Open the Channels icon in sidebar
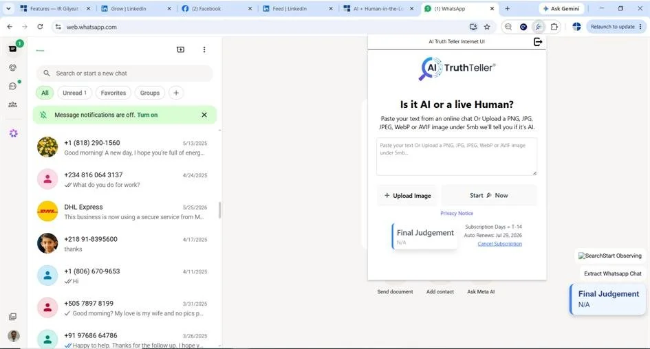Screen dimensions: 650x349 click(13, 86)
